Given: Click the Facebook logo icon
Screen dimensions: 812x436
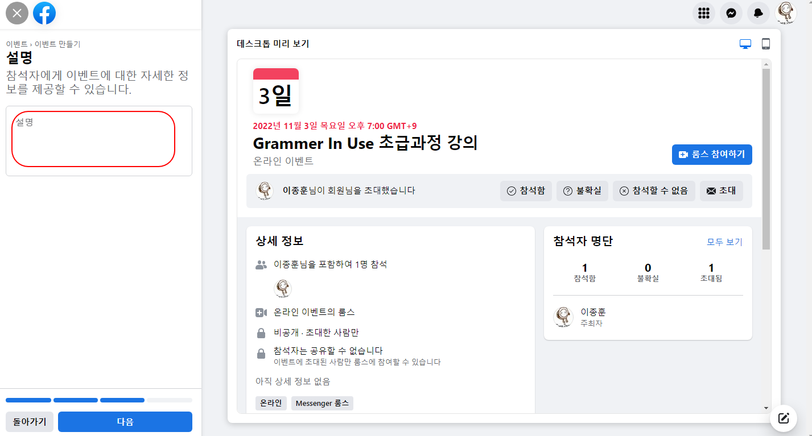Looking at the screenshot, I should click(44, 13).
